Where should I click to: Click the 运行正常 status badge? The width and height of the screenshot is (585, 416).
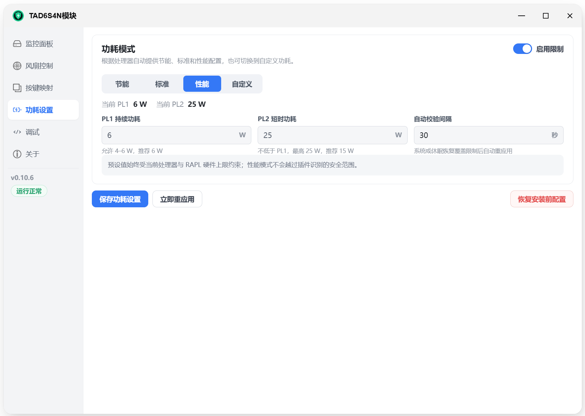29,191
